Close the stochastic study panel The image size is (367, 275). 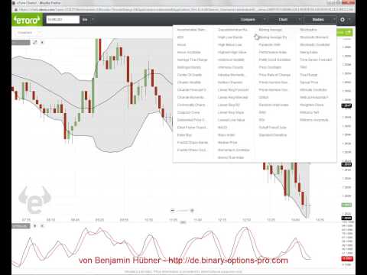(42, 225)
